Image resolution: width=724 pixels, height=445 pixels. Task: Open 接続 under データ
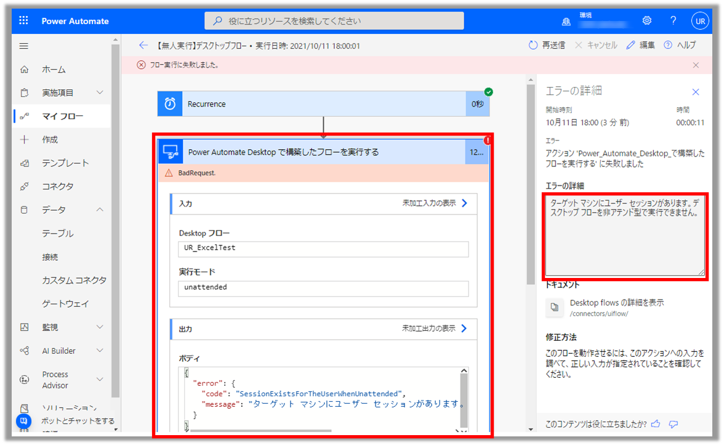tap(50, 257)
